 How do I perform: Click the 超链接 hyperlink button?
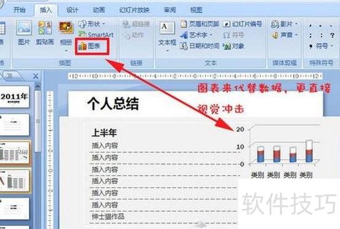(x=136, y=24)
